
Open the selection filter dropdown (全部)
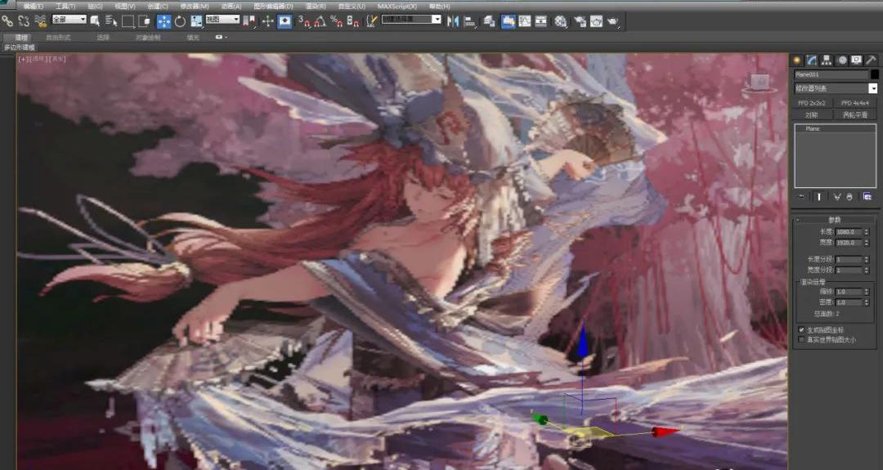click(x=69, y=19)
